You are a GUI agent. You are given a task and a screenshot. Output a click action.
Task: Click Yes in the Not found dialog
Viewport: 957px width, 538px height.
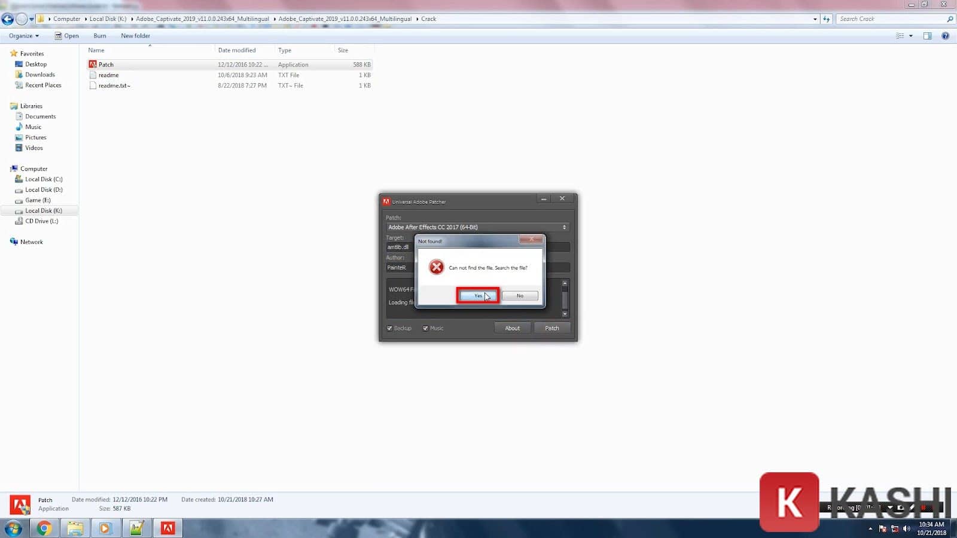click(x=477, y=296)
